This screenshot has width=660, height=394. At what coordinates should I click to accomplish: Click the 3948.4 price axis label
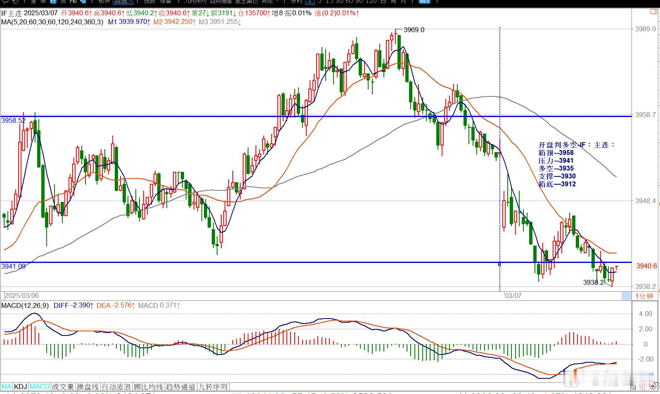coord(645,201)
